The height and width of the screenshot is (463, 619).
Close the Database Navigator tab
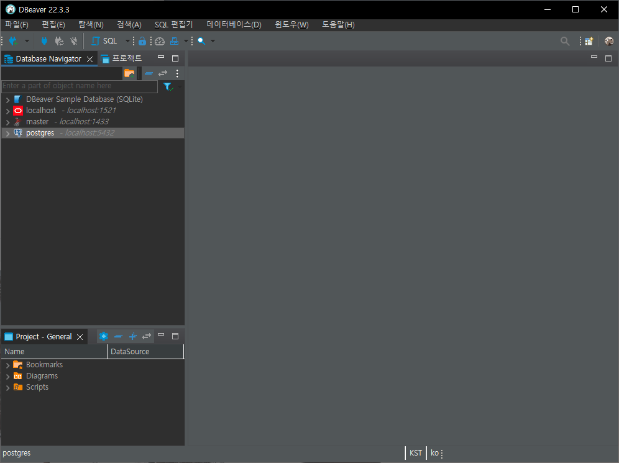90,59
